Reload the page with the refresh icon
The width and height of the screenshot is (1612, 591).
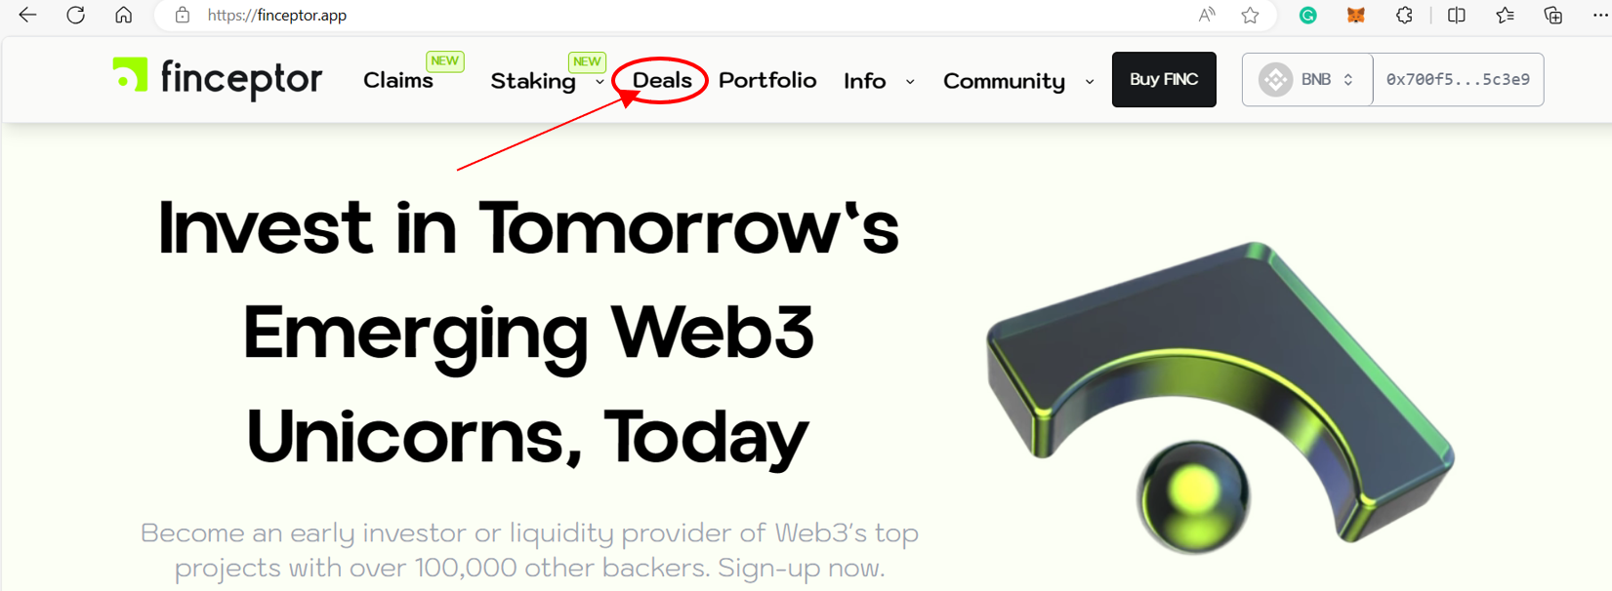point(75,15)
